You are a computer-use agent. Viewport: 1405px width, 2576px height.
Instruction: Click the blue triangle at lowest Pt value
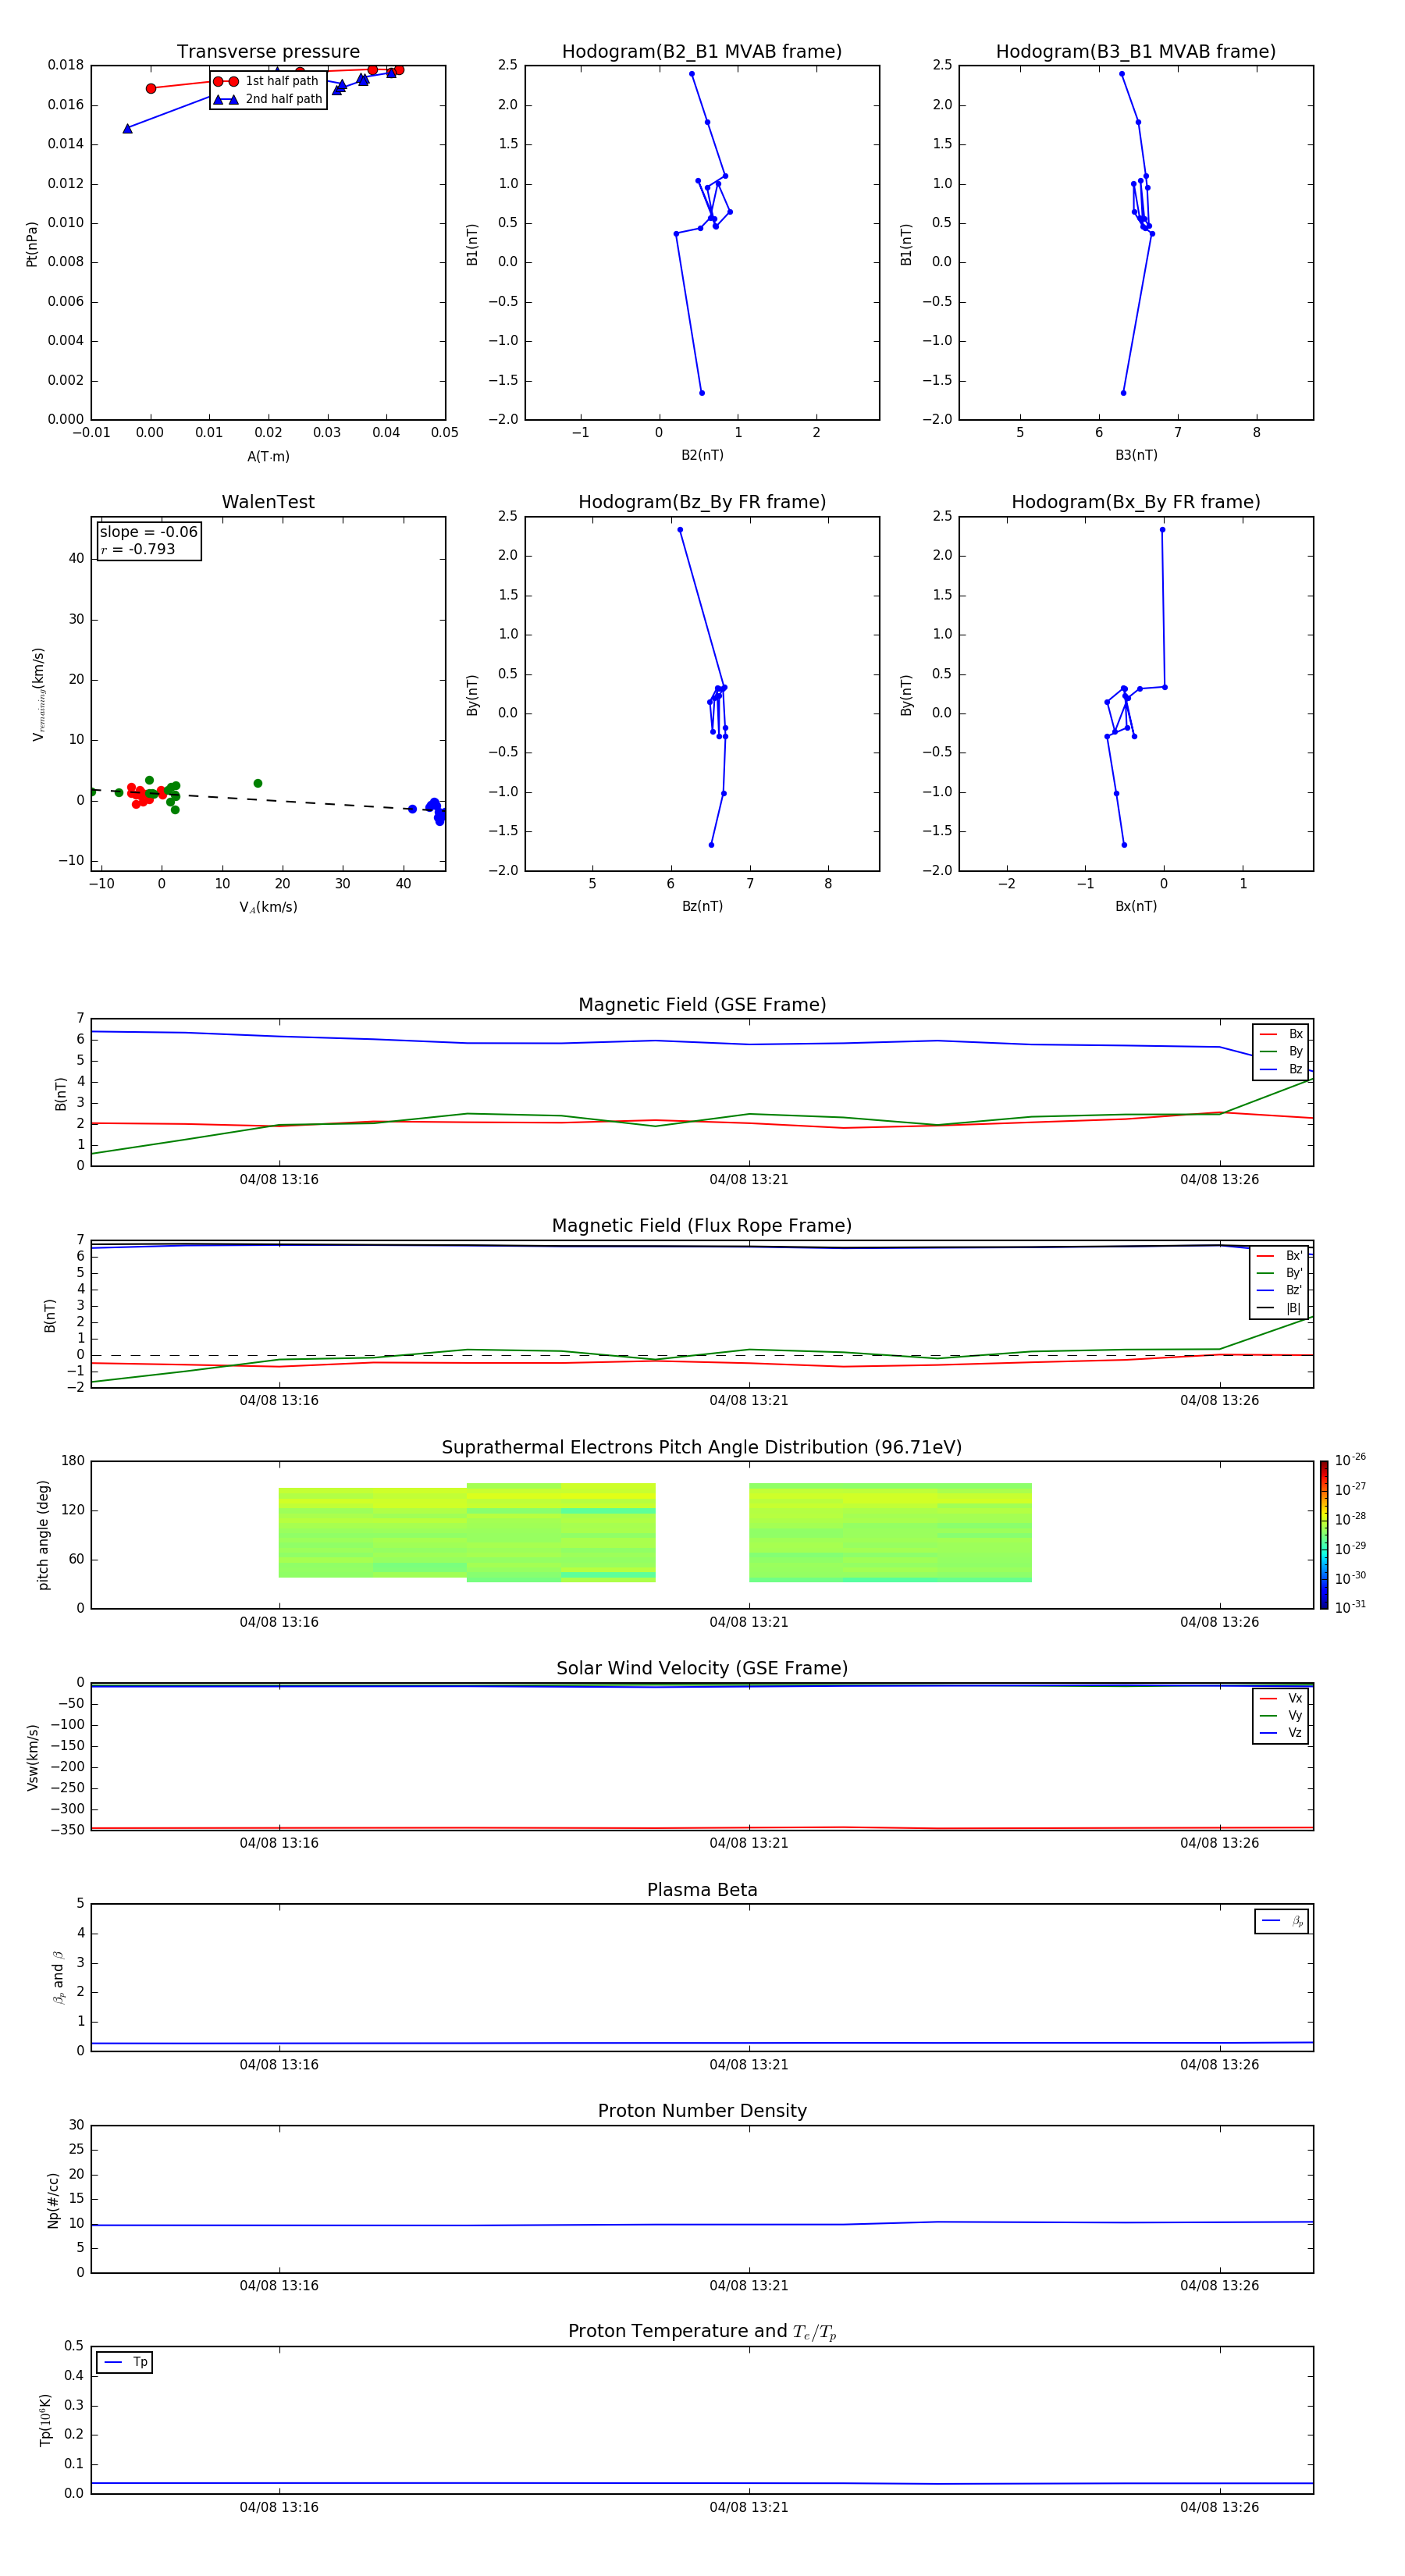point(127,128)
